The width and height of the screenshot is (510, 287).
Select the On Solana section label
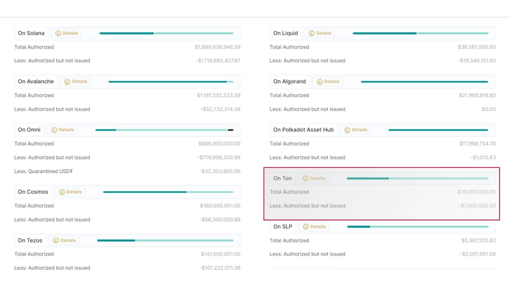click(31, 33)
